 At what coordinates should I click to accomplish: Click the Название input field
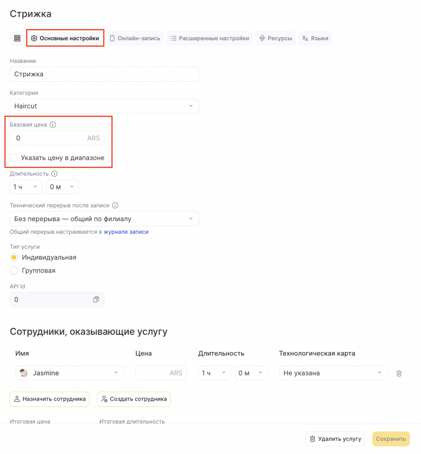tap(104, 74)
